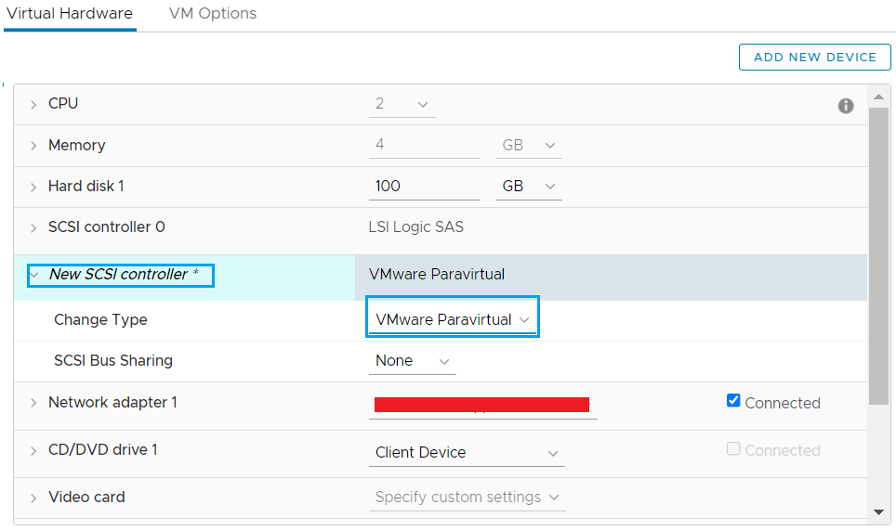Open the Client Device dropdown
Screen dimensions: 896x530
pyautogui.click(x=467, y=453)
